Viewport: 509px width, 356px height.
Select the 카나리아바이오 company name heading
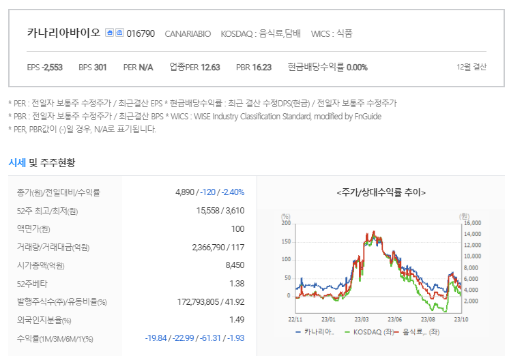[x=63, y=33]
